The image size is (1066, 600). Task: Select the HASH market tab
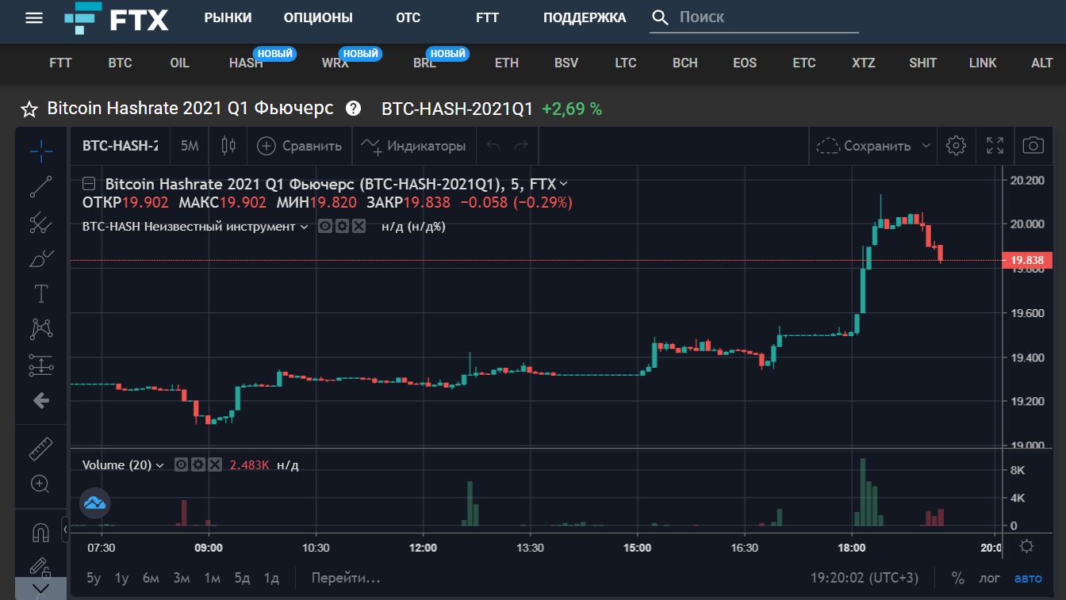pos(246,63)
